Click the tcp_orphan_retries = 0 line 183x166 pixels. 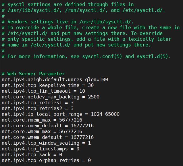(x=46, y=160)
